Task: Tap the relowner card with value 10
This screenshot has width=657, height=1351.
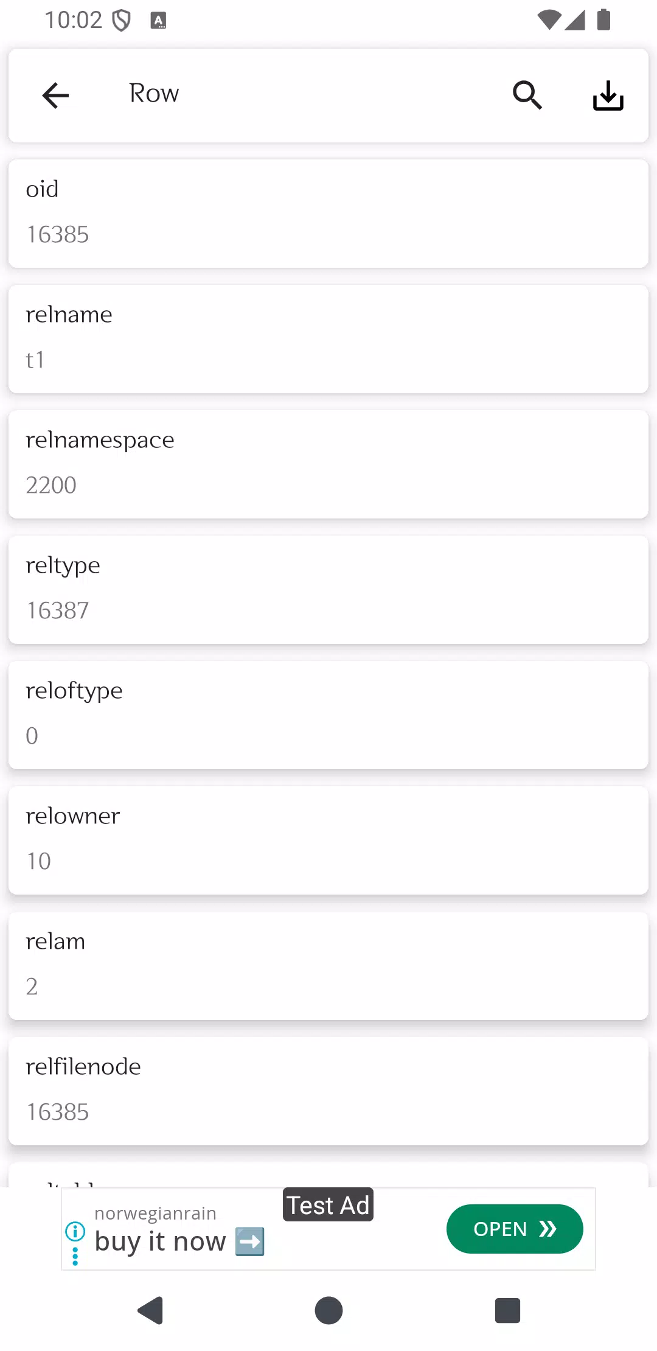Action: pyautogui.click(x=328, y=840)
